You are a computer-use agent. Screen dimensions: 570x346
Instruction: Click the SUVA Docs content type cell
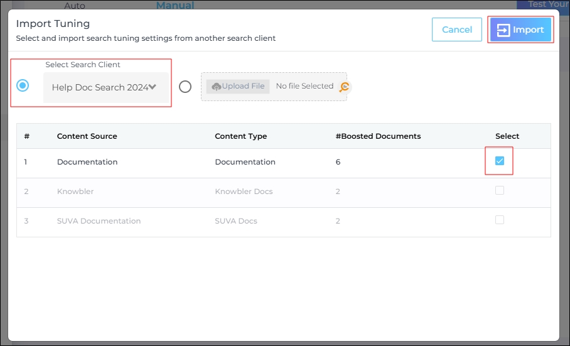pos(236,221)
